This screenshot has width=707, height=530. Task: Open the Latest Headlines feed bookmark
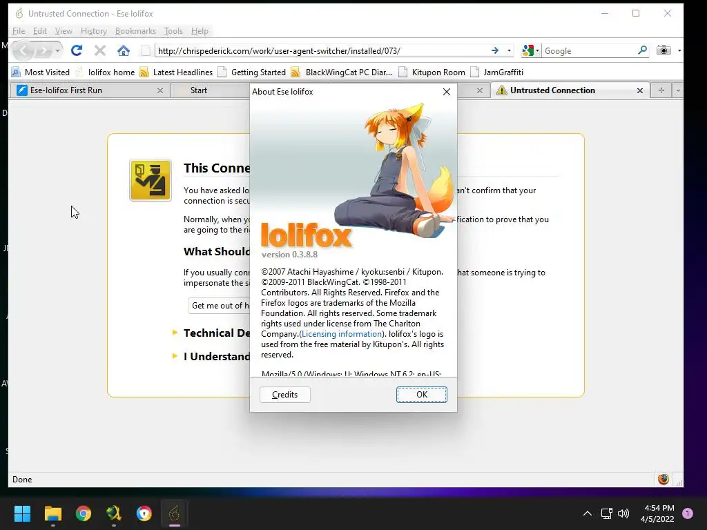click(176, 72)
